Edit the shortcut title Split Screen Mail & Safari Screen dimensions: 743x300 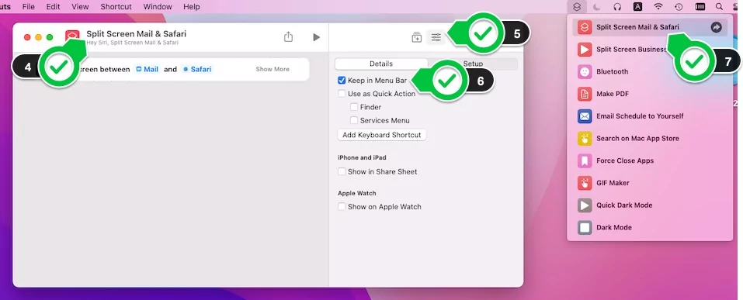(x=137, y=33)
